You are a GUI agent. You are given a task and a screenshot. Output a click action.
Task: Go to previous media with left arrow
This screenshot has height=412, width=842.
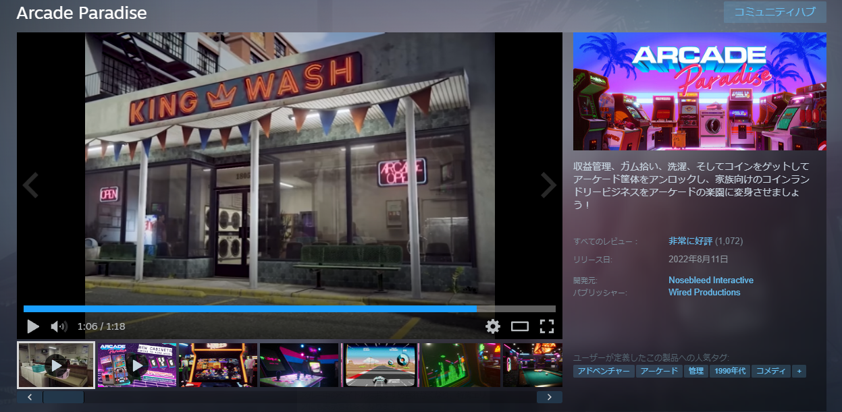coord(30,185)
